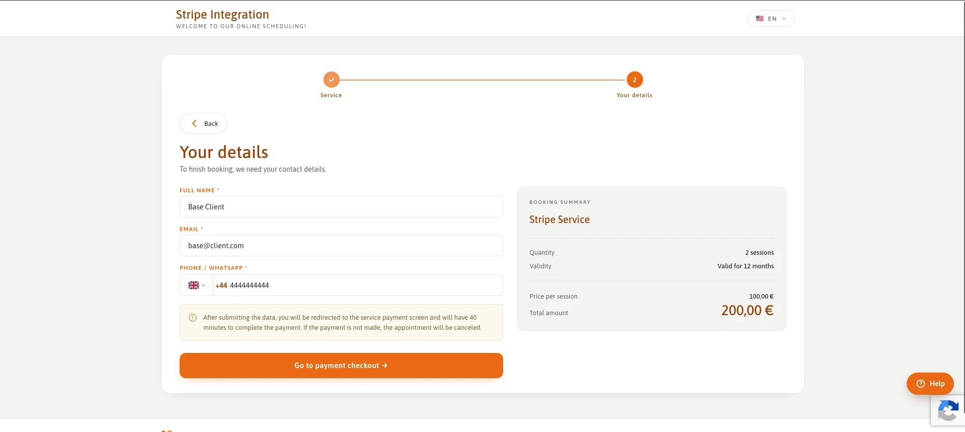
Task: Click the BOOKING SUMMARY heading text
Action: (560, 202)
